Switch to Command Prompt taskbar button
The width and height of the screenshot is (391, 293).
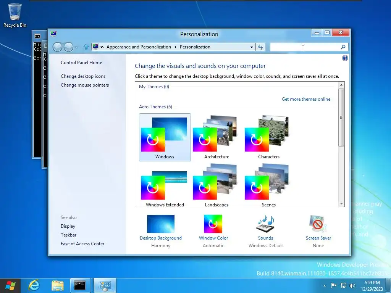click(80, 285)
